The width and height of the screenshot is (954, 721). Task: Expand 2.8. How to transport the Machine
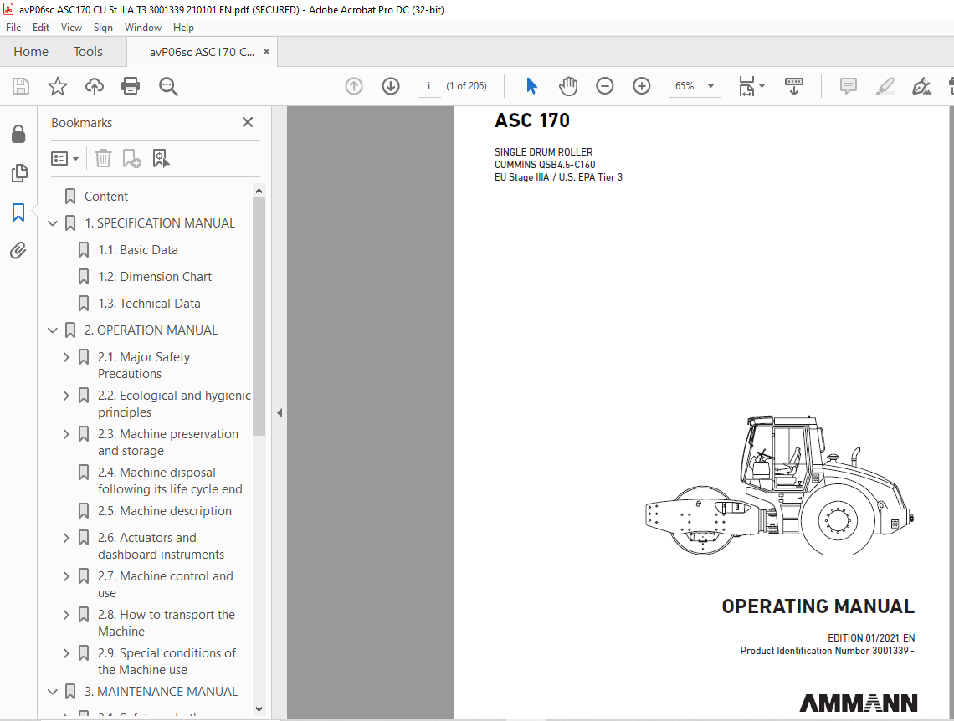(66, 616)
